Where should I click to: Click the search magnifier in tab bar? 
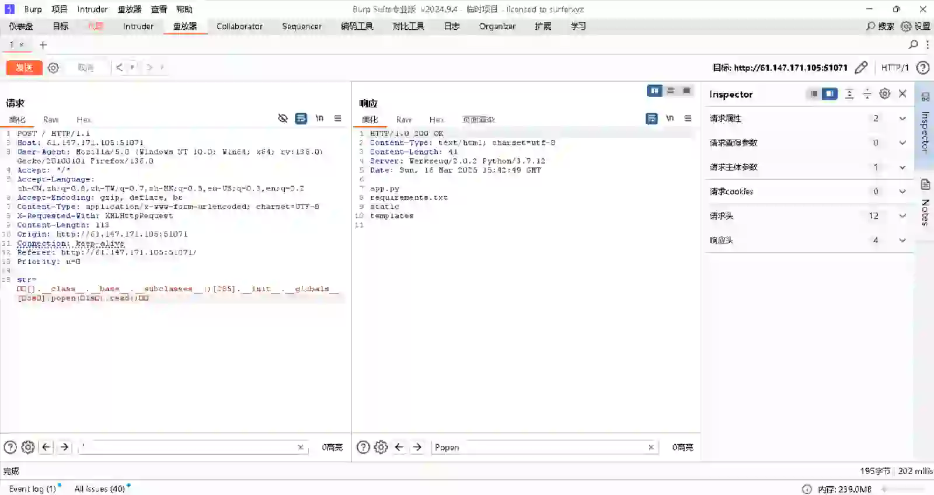click(913, 44)
